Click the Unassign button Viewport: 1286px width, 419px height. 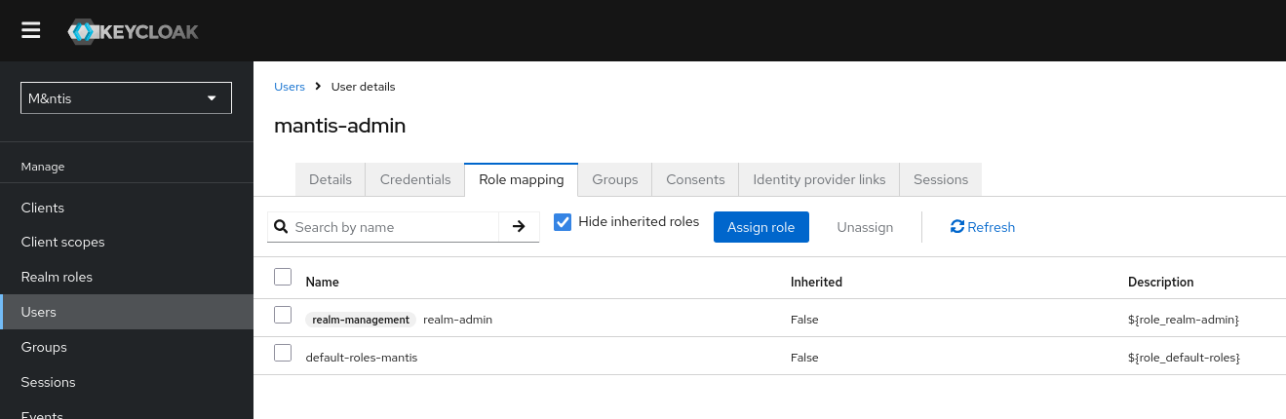coord(865,227)
